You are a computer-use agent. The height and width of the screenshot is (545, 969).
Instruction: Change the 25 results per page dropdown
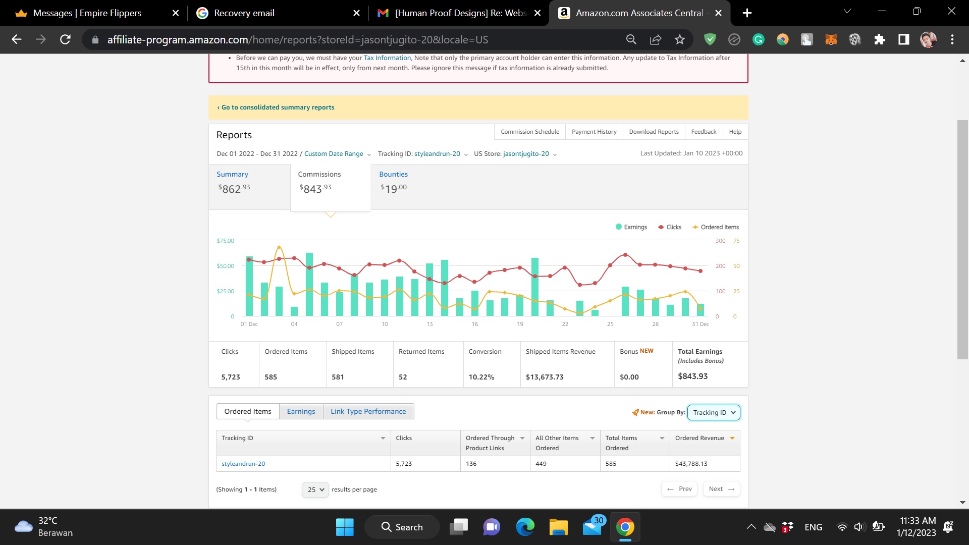(315, 489)
